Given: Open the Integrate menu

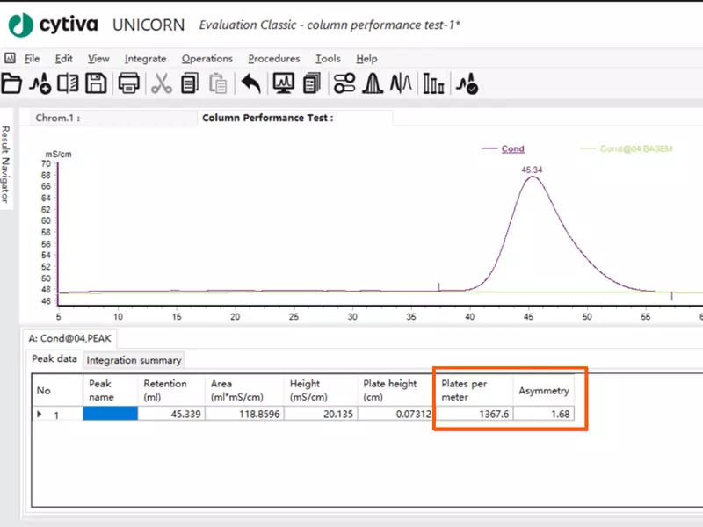Looking at the screenshot, I should [x=145, y=59].
